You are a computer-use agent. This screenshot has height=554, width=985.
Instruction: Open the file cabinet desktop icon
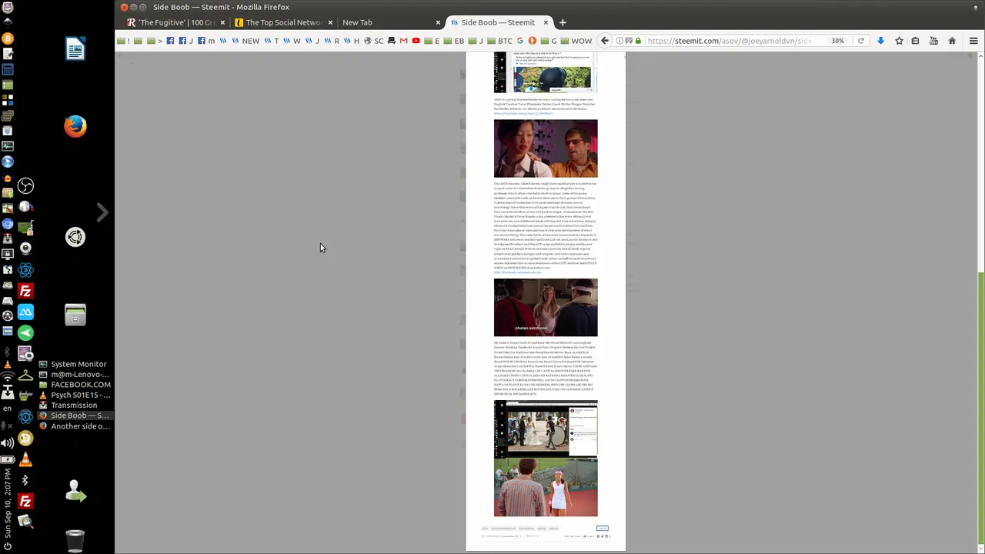tap(75, 315)
